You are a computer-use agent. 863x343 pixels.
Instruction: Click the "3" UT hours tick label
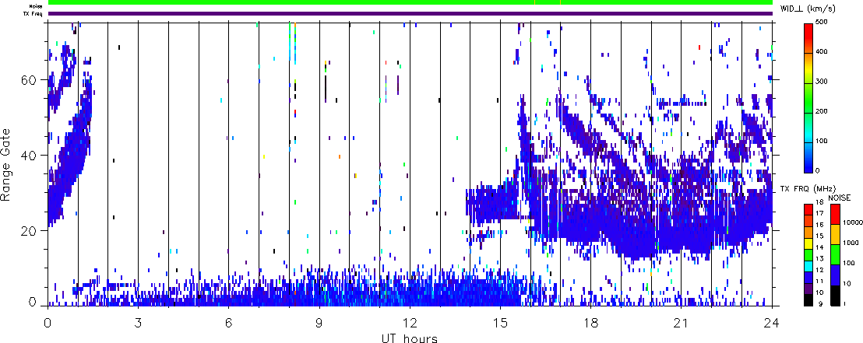click(x=138, y=322)
